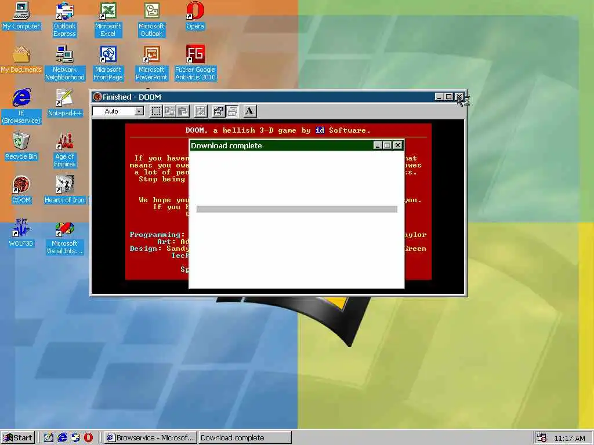Launch Microsoft Outlook desktop shortcut
The height and width of the screenshot is (445, 594).
click(x=151, y=20)
